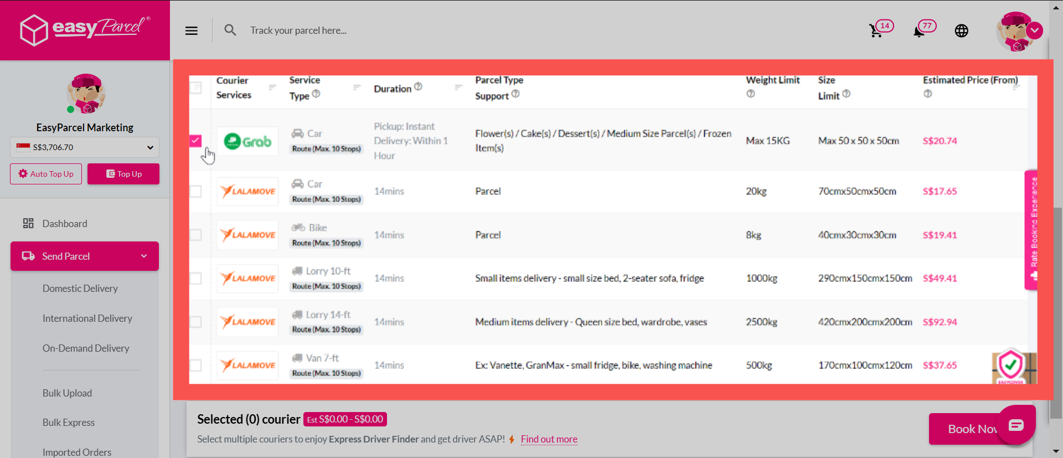Click the Duration help question icon

418,87
